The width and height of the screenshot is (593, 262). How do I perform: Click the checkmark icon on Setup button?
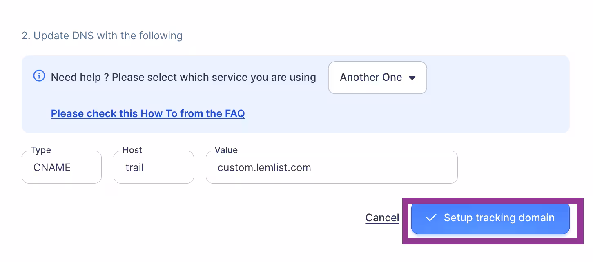tap(431, 218)
